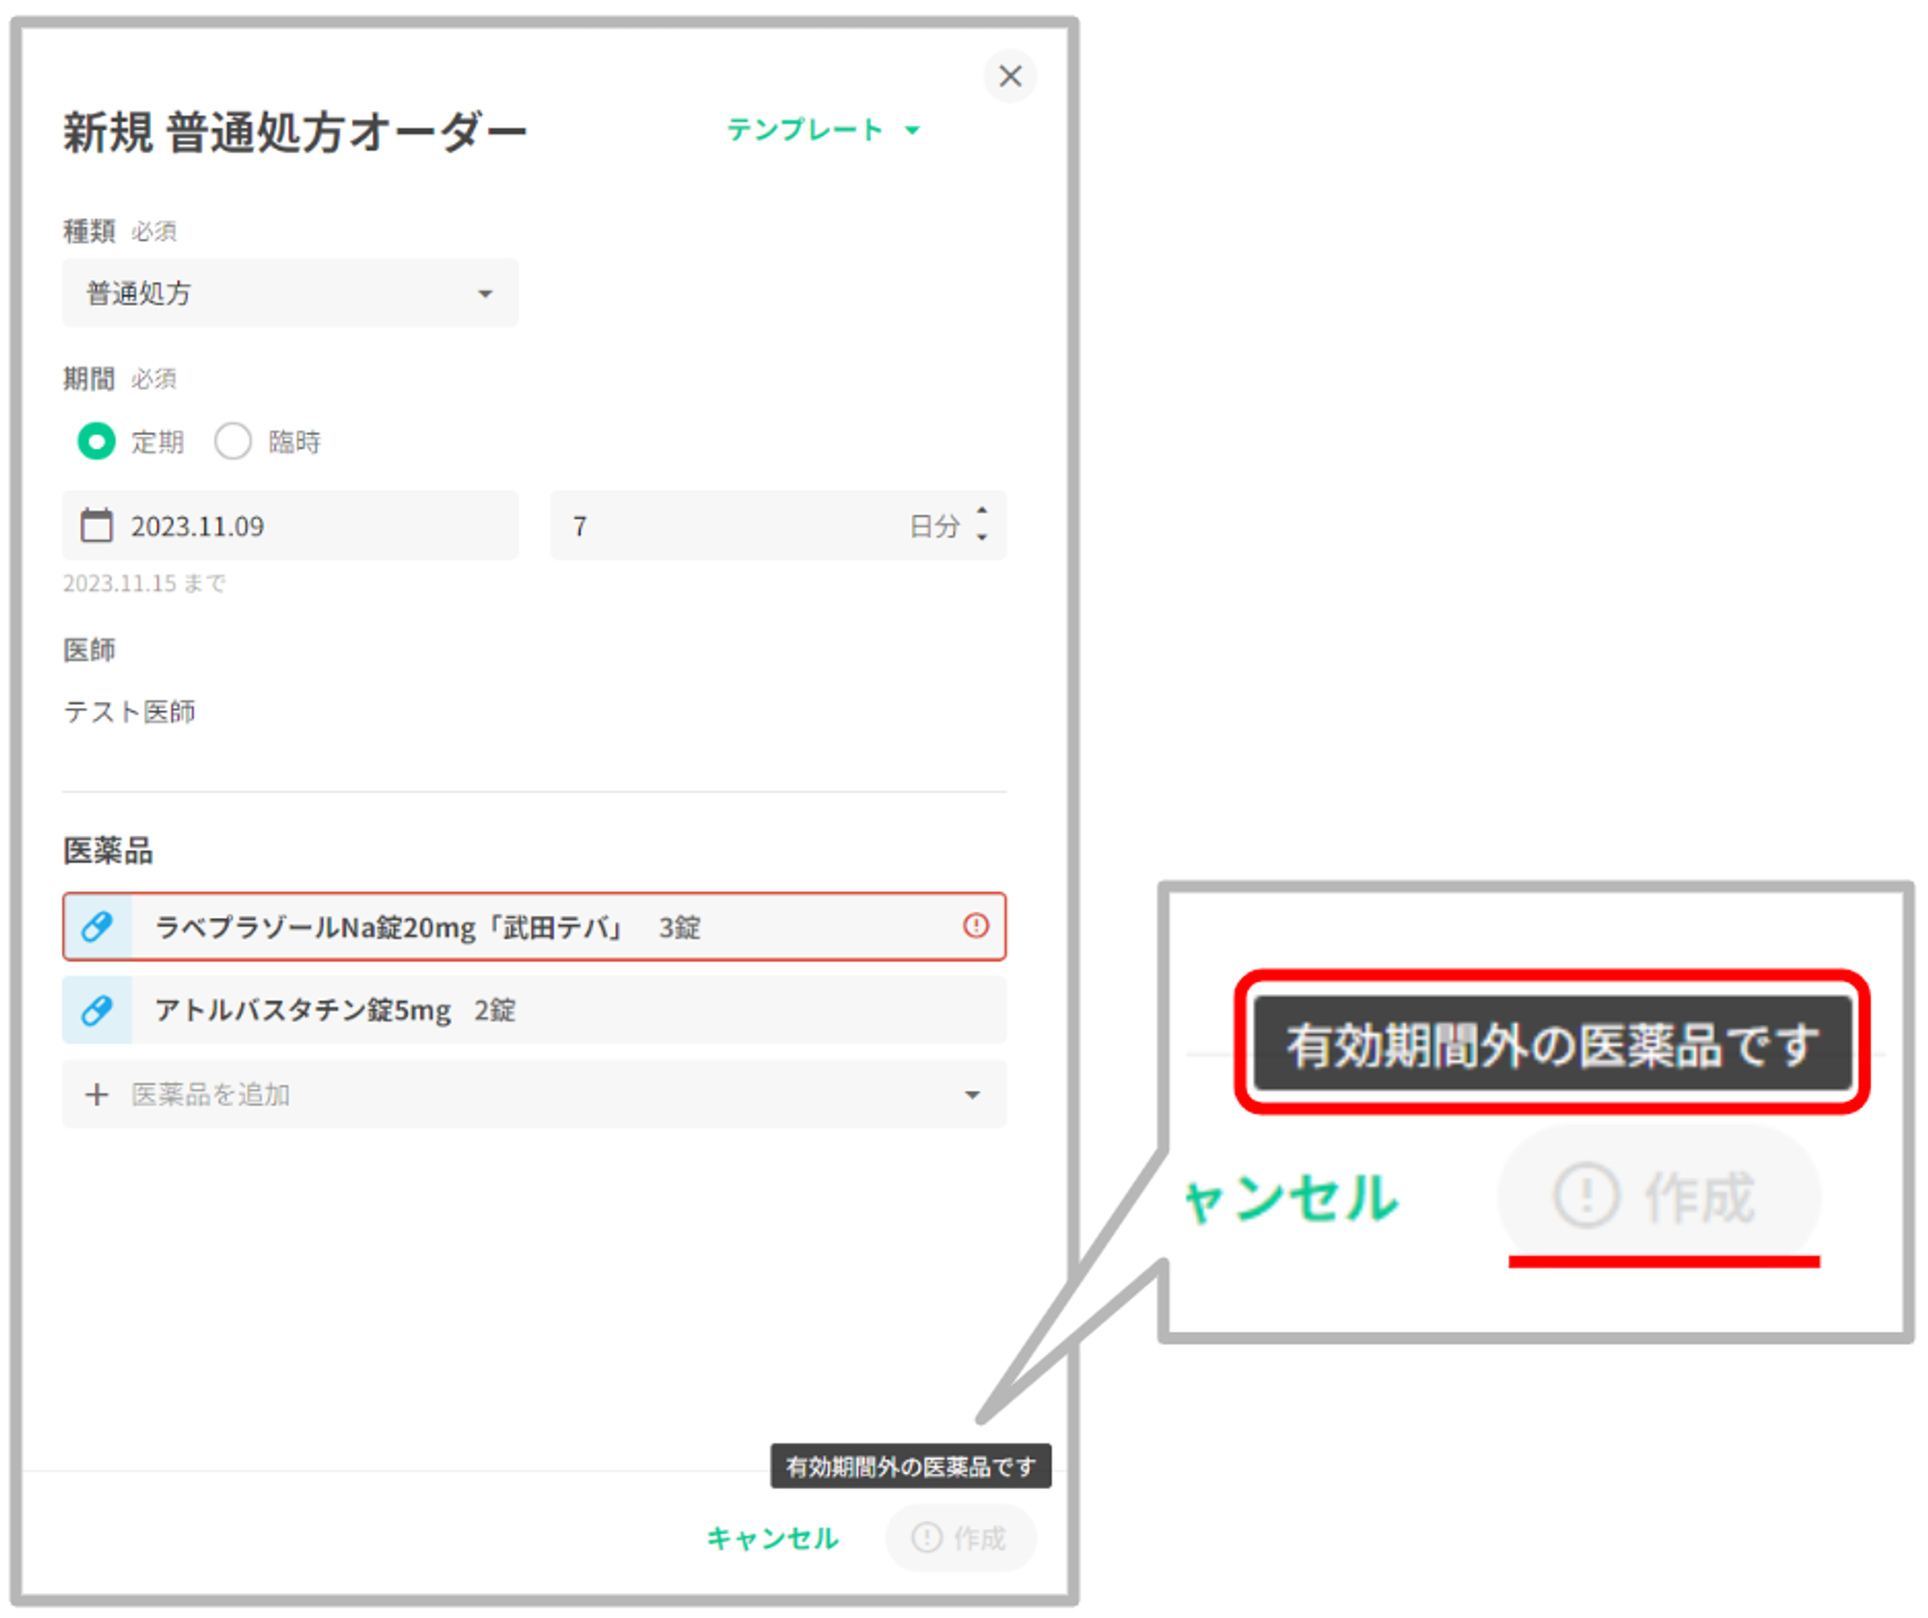
Task: Click the キャンセル link
Action: pos(772,1537)
